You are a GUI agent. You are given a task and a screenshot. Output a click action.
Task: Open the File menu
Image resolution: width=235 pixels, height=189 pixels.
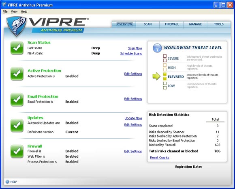pyautogui.click(x=5, y=11)
